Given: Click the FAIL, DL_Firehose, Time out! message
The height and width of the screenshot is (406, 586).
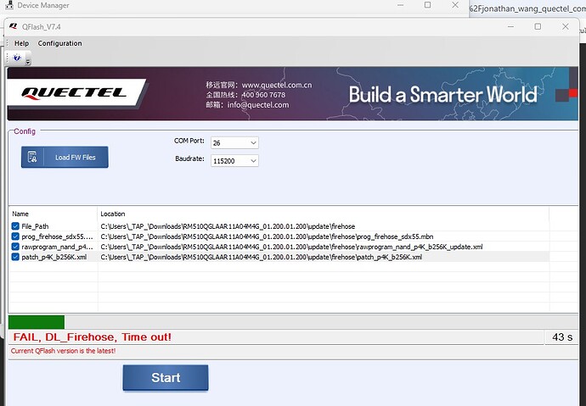Looking at the screenshot, I should (93, 337).
